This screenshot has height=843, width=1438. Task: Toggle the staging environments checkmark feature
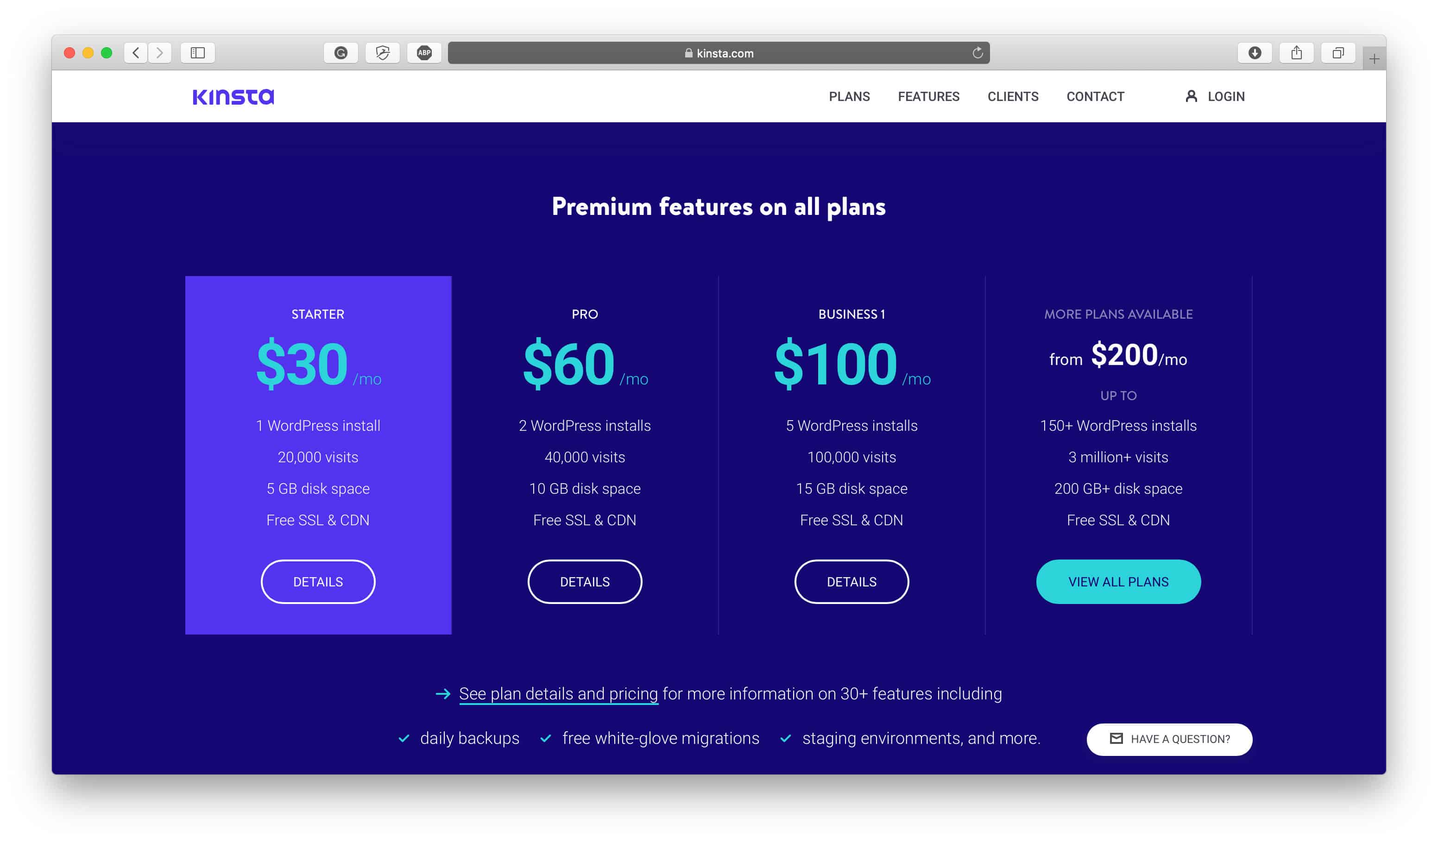pyautogui.click(x=786, y=737)
